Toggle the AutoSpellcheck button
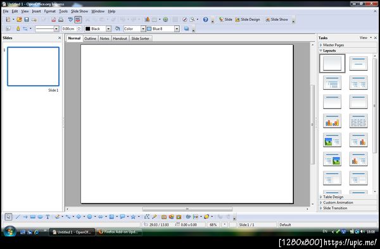This screenshot has height=249, width=380. point(78,20)
